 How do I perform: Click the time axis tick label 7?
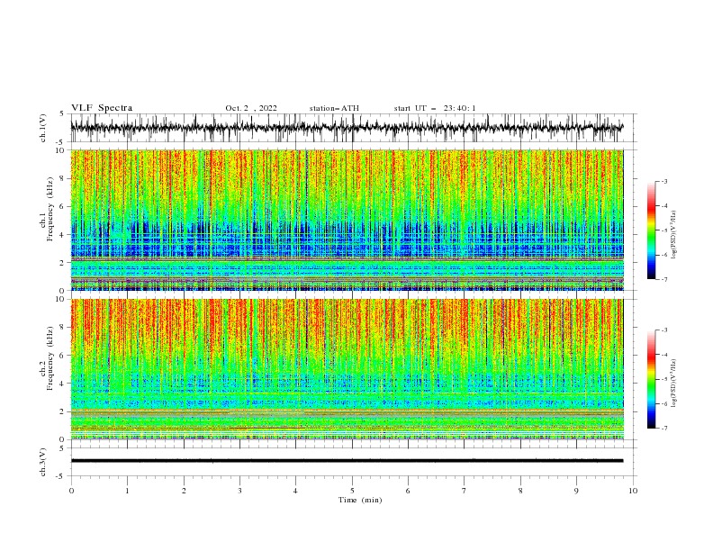[465, 491]
